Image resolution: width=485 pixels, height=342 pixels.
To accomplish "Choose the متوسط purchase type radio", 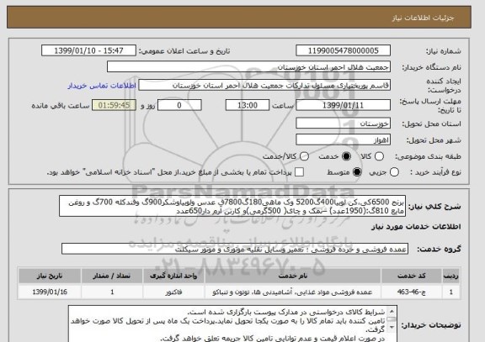I will [357, 172].
